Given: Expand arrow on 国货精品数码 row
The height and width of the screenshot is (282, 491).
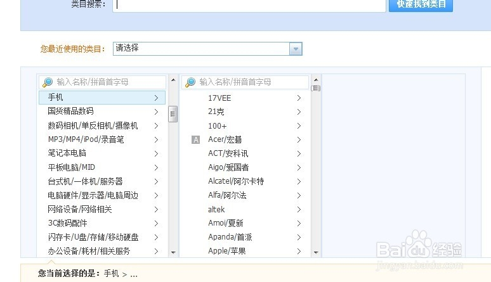Looking at the screenshot, I should pos(156,112).
